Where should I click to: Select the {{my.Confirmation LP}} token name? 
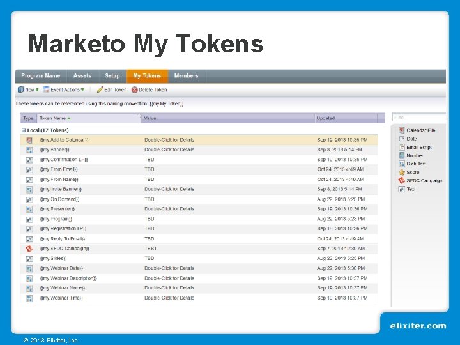[64, 160]
